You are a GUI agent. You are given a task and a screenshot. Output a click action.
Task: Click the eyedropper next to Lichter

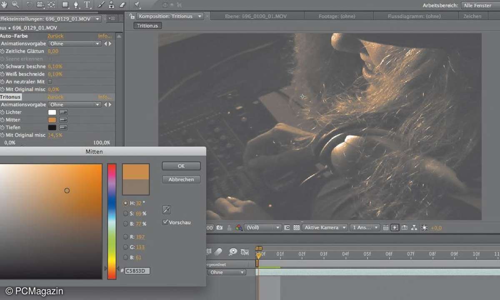tap(63, 112)
